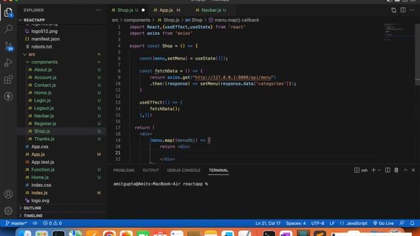Open Account.js in the file tree

pyautogui.click(x=45, y=77)
